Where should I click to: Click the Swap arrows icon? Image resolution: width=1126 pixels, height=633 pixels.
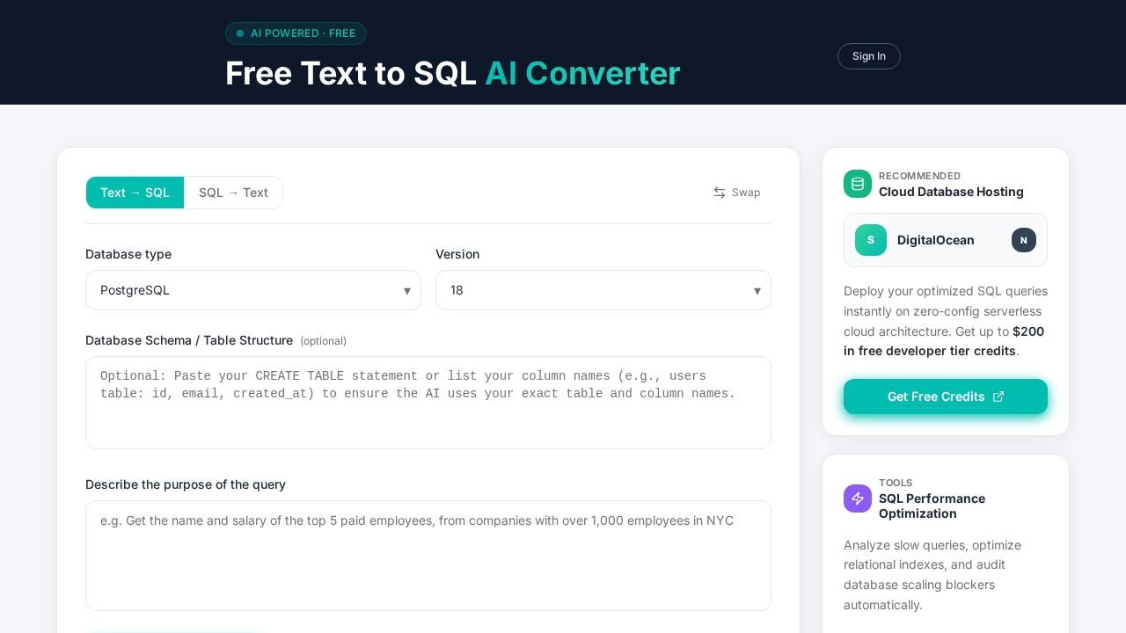(720, 193)
